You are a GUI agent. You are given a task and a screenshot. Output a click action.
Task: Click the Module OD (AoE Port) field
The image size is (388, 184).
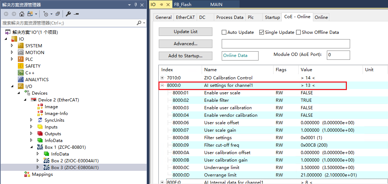(338, 55)
